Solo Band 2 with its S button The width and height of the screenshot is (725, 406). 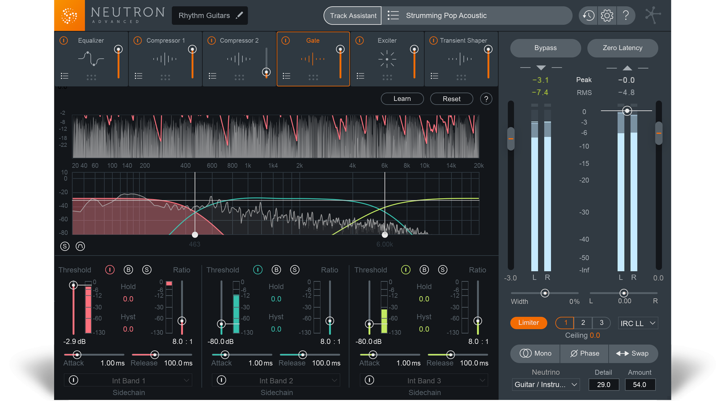(295, 270)
